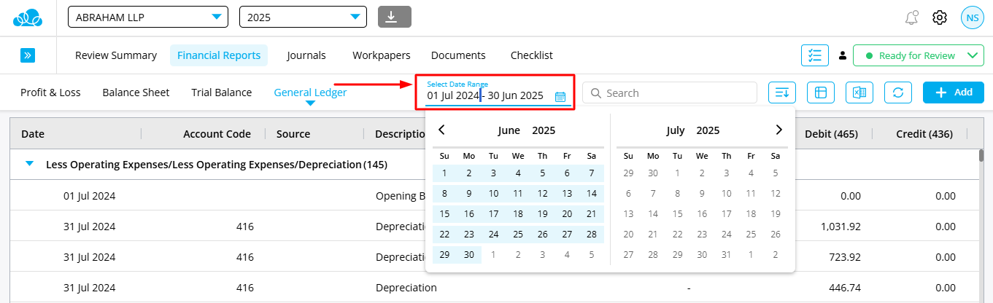This screenshot has width=993, height=303.
Task: Open the checklist tasks icon
Action: click(815, 55)
